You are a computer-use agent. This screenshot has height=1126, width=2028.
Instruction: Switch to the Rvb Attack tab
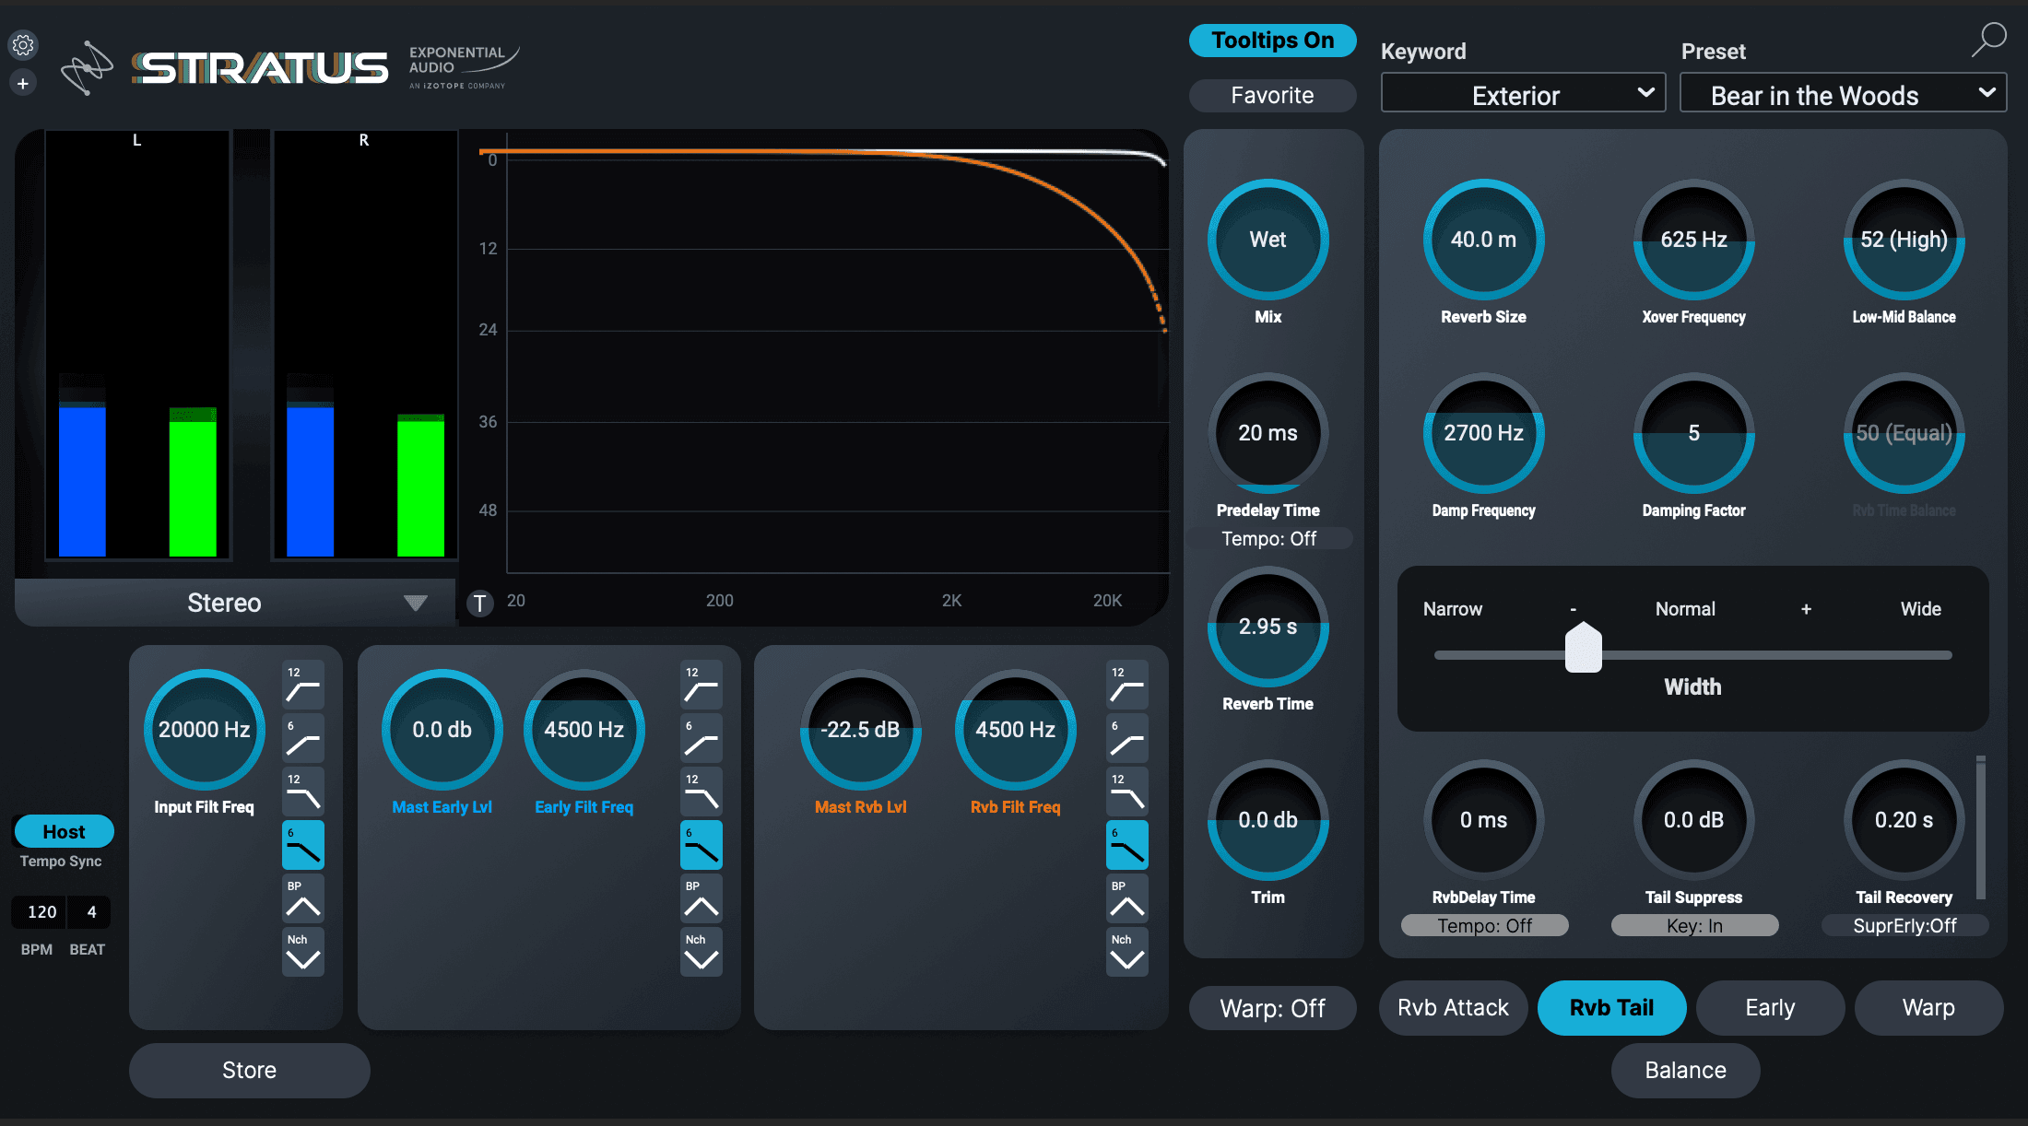[x=1453, y=1008]
